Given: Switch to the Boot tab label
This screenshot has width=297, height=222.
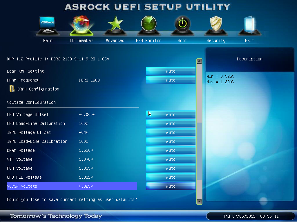Looking at the screenshot, I should [182, 40].
